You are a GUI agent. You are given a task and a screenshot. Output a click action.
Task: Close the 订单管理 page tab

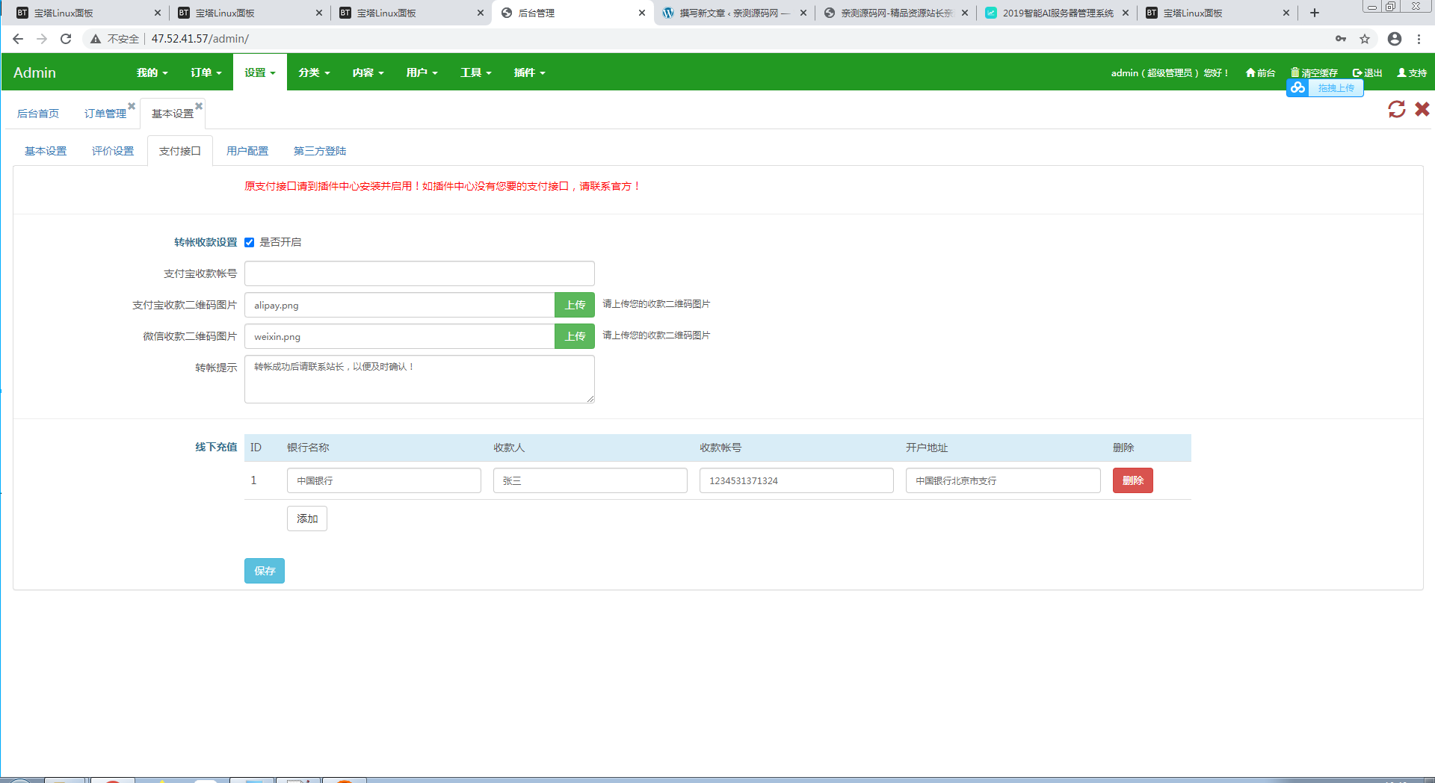[x=132, y=106]
